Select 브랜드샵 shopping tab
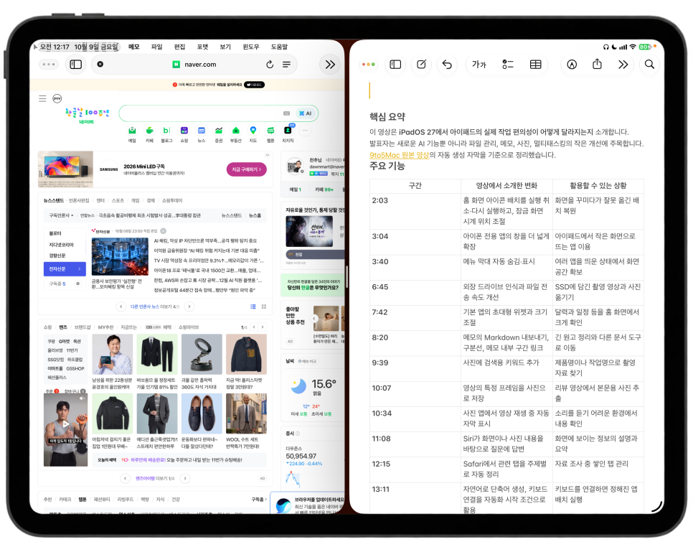This screenshot has width=693, height=552. 82,327
